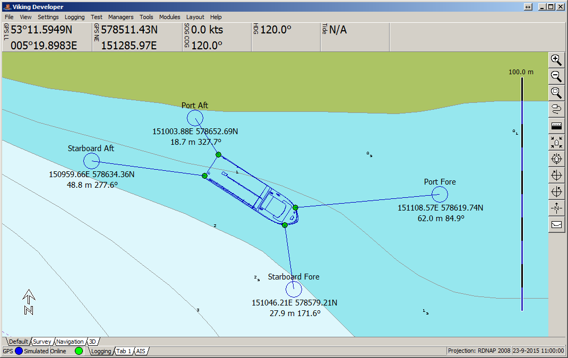Open the Layout menu
The width and height of the screenshot is (568, 358).
[195, 17]
